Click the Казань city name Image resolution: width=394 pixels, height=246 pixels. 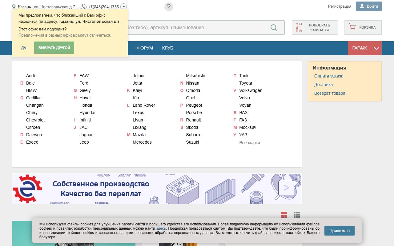coord(24,7)
